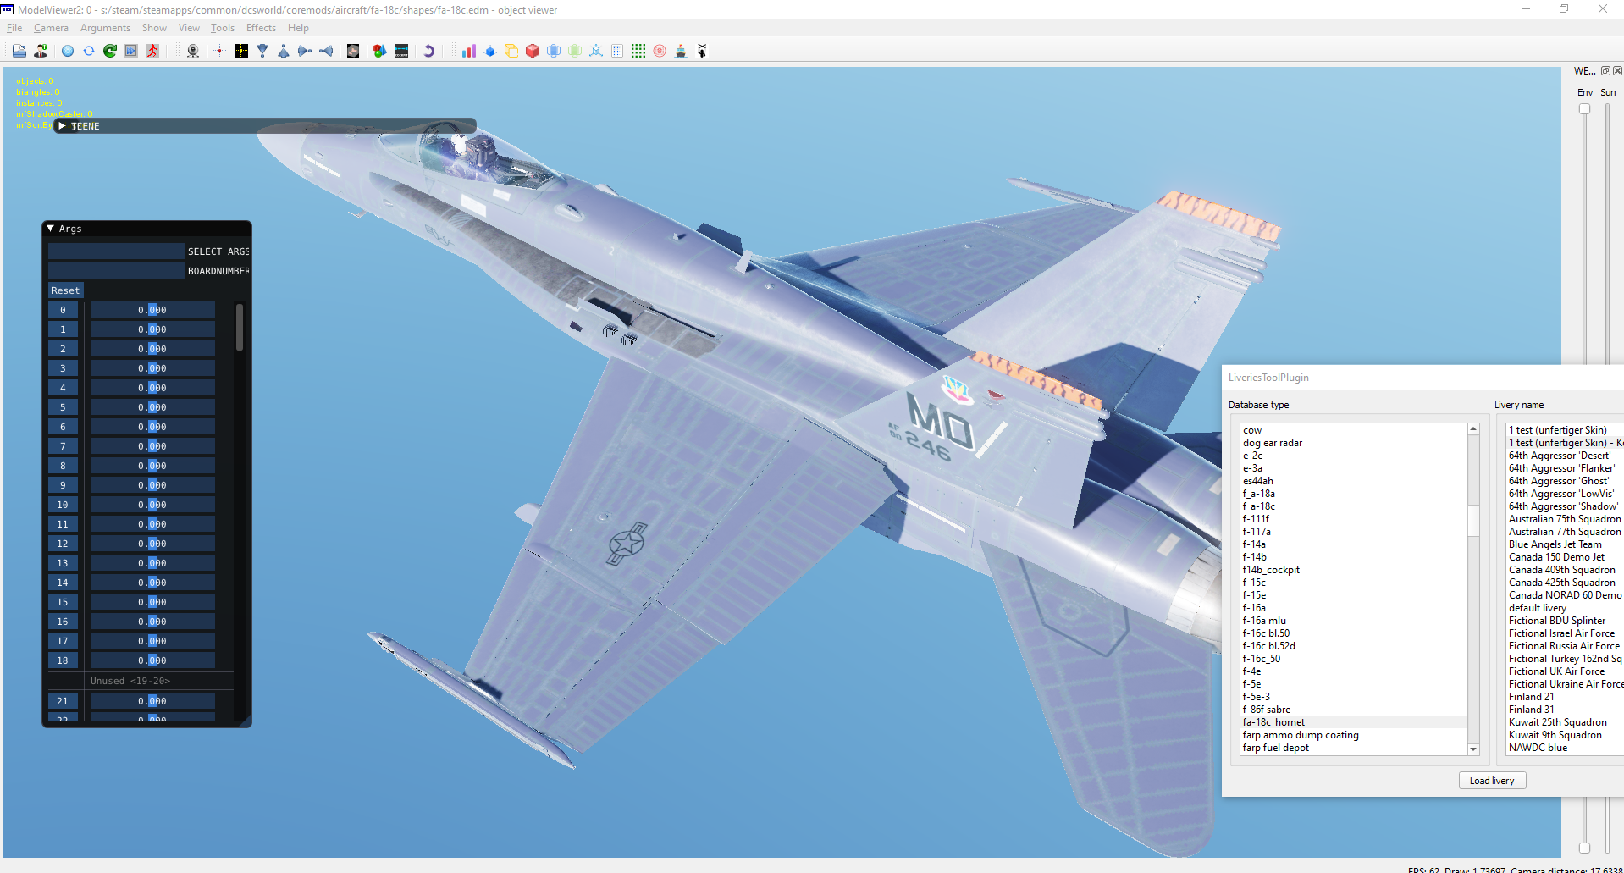Click database list scroll-up arrow

tap(1473, 429)
